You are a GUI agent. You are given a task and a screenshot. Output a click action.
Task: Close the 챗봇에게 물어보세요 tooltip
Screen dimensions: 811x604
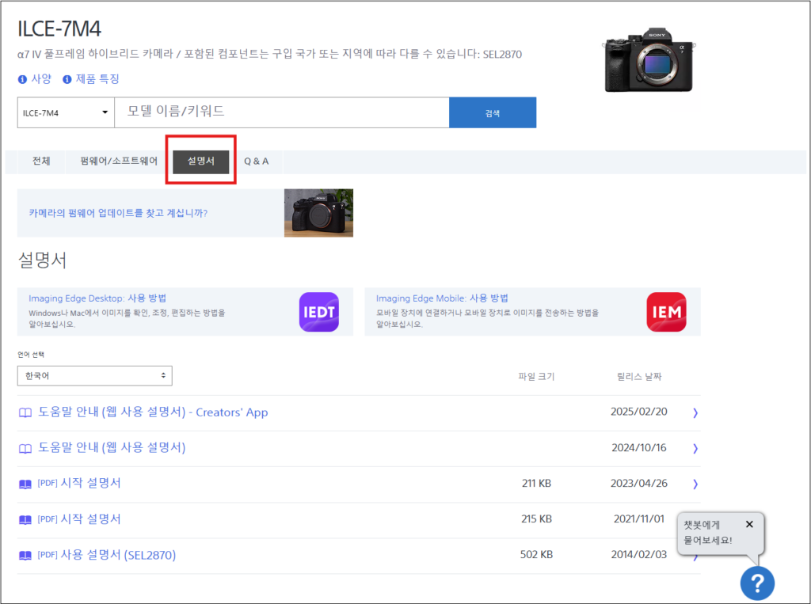749,524
